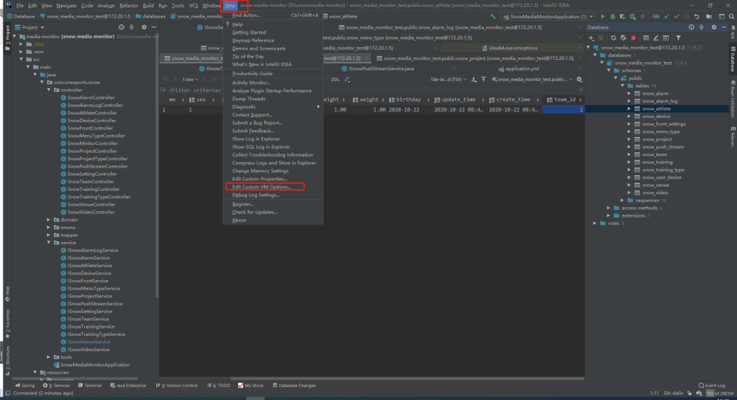
Task: Click the green Run application button
Action: (x=603, y=16)
